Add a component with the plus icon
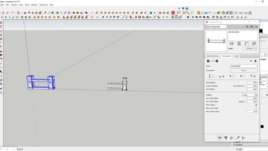 (251, 61)
